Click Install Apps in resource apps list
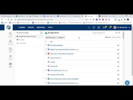 [x=22, y=43]
